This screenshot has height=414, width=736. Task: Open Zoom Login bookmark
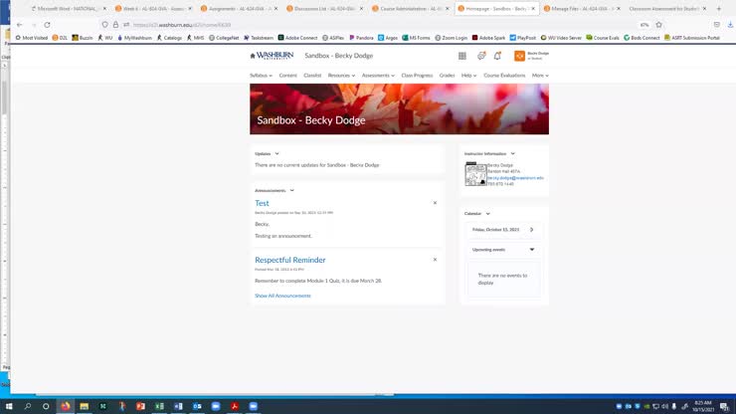tap(452, 38)
